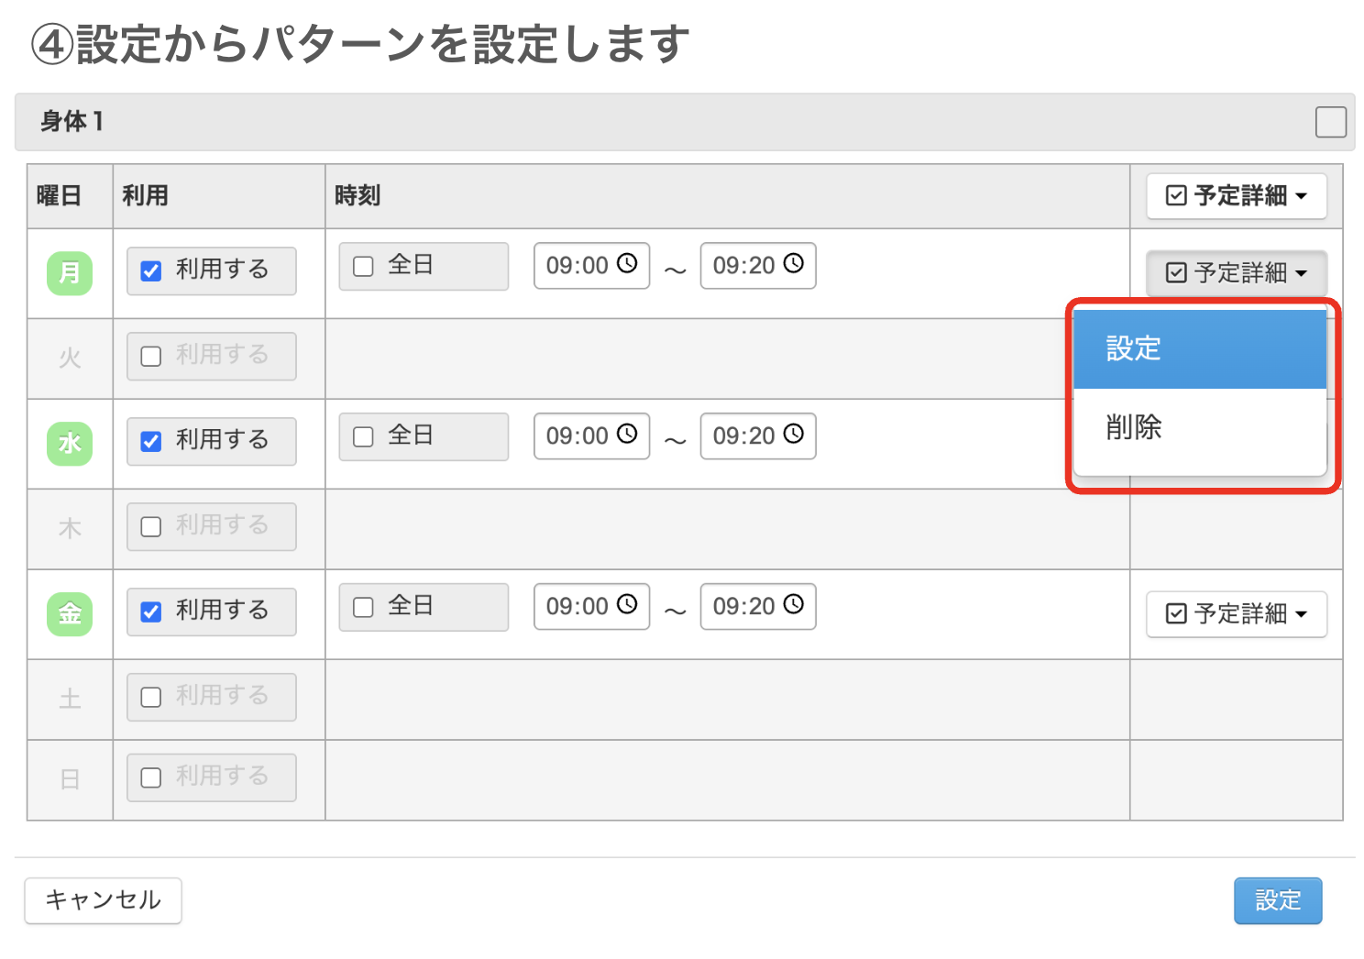Click the clock icon in Wednesday's 09:00 field
The width and height of the screenshot is (1364, 959).
(627, 436)
